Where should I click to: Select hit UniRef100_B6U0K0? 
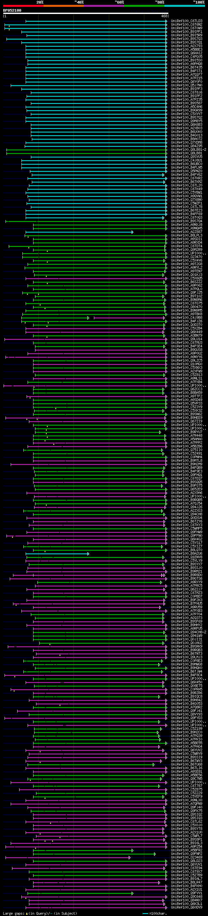click(186, 132)
